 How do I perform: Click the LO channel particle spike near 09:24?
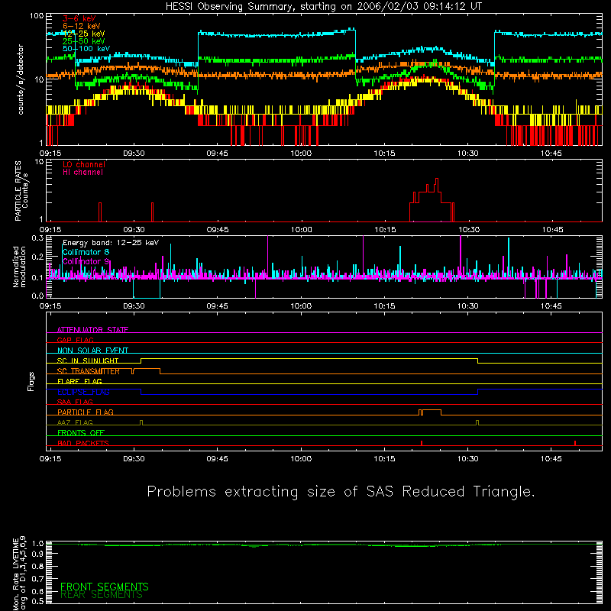click(100, 212)
